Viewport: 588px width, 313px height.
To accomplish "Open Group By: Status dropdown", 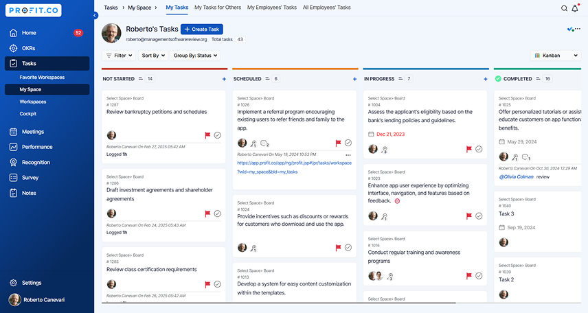I will (195, 56).
